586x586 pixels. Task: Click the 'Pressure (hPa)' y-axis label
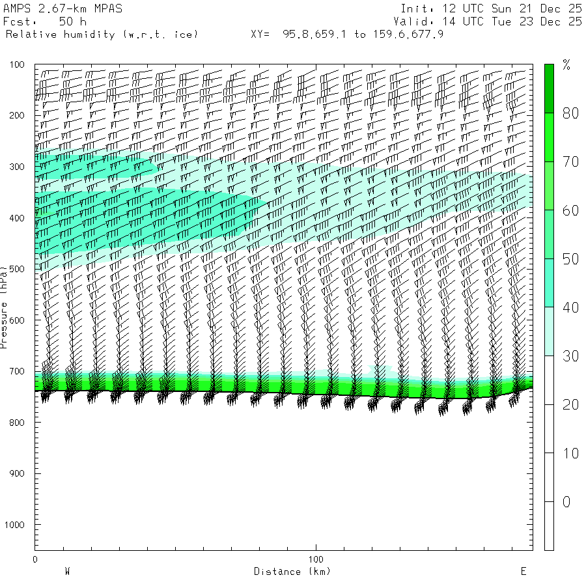(x=4, y=306)
